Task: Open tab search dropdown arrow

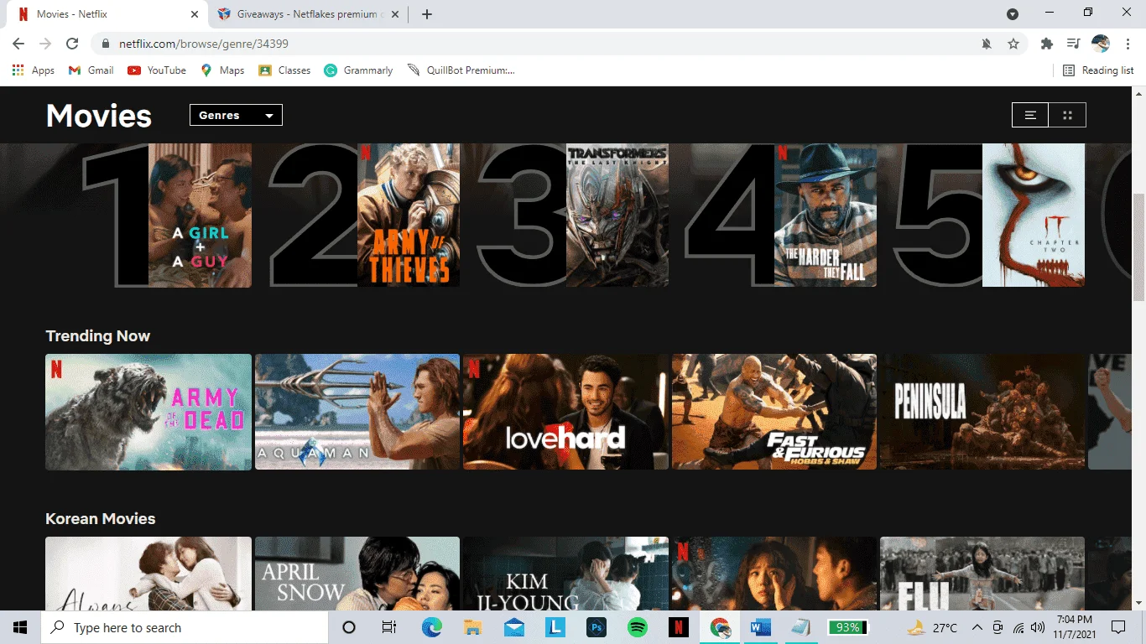Action: (x=1013, y=14)
